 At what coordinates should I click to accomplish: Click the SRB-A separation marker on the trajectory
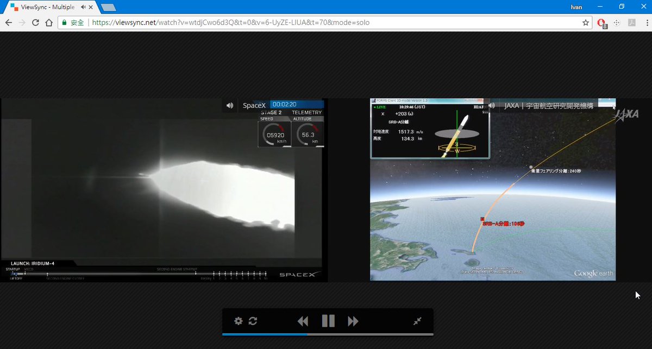coord(482,219)
